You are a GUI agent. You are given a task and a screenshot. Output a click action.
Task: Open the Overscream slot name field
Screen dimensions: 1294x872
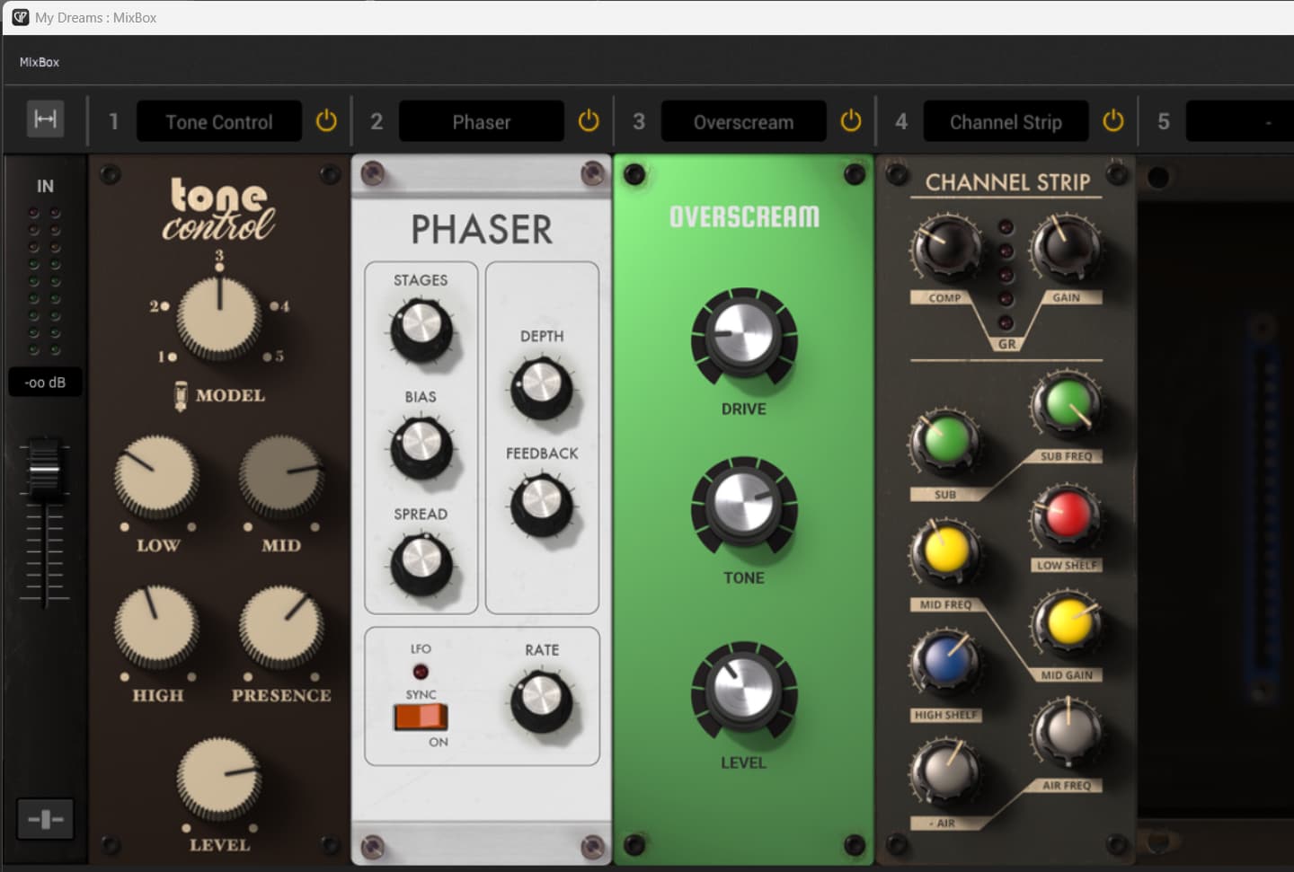(x=744, y=121)
